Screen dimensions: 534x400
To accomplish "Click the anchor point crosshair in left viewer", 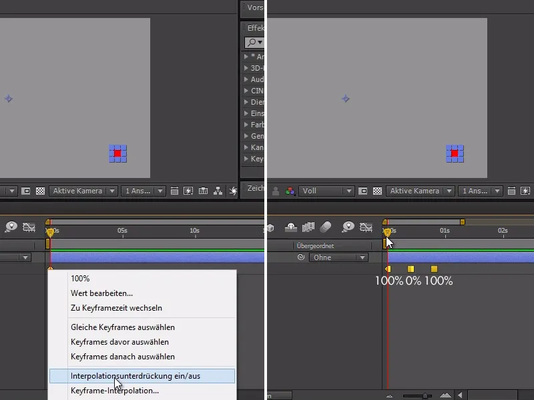I will tap(9, 99).
